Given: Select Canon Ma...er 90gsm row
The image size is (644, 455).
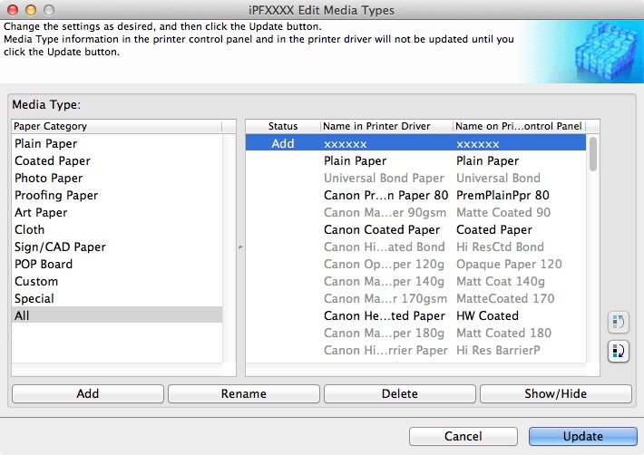Looking at the screenshot, I should (x=415, y=212).
